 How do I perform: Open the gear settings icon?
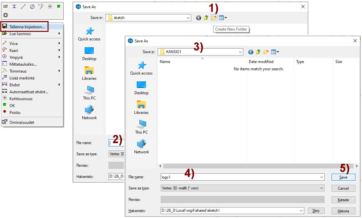[6, 15]
